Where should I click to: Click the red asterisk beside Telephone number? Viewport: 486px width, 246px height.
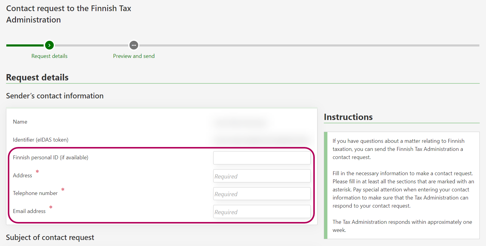point(63,190)
